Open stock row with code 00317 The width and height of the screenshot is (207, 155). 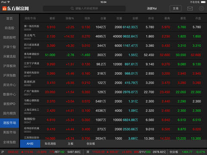[x=113, y=92]
